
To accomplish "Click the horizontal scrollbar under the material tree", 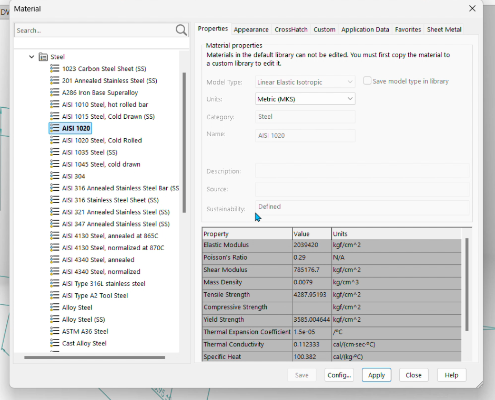I will [95, 357].
